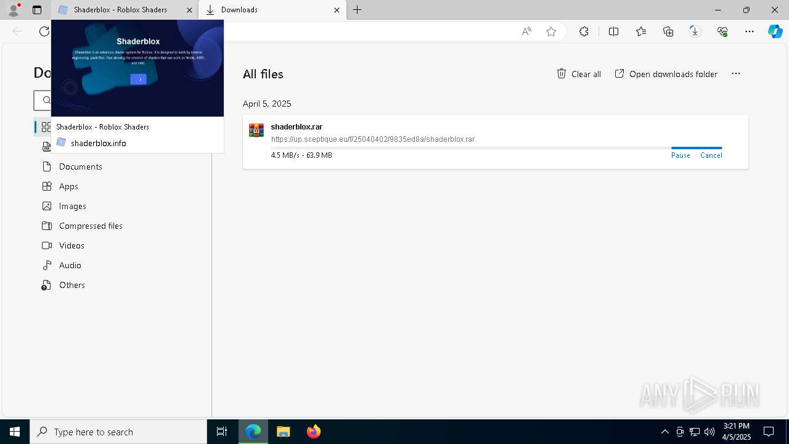
Task: Click the Read aloud icon
Action: 526,31
